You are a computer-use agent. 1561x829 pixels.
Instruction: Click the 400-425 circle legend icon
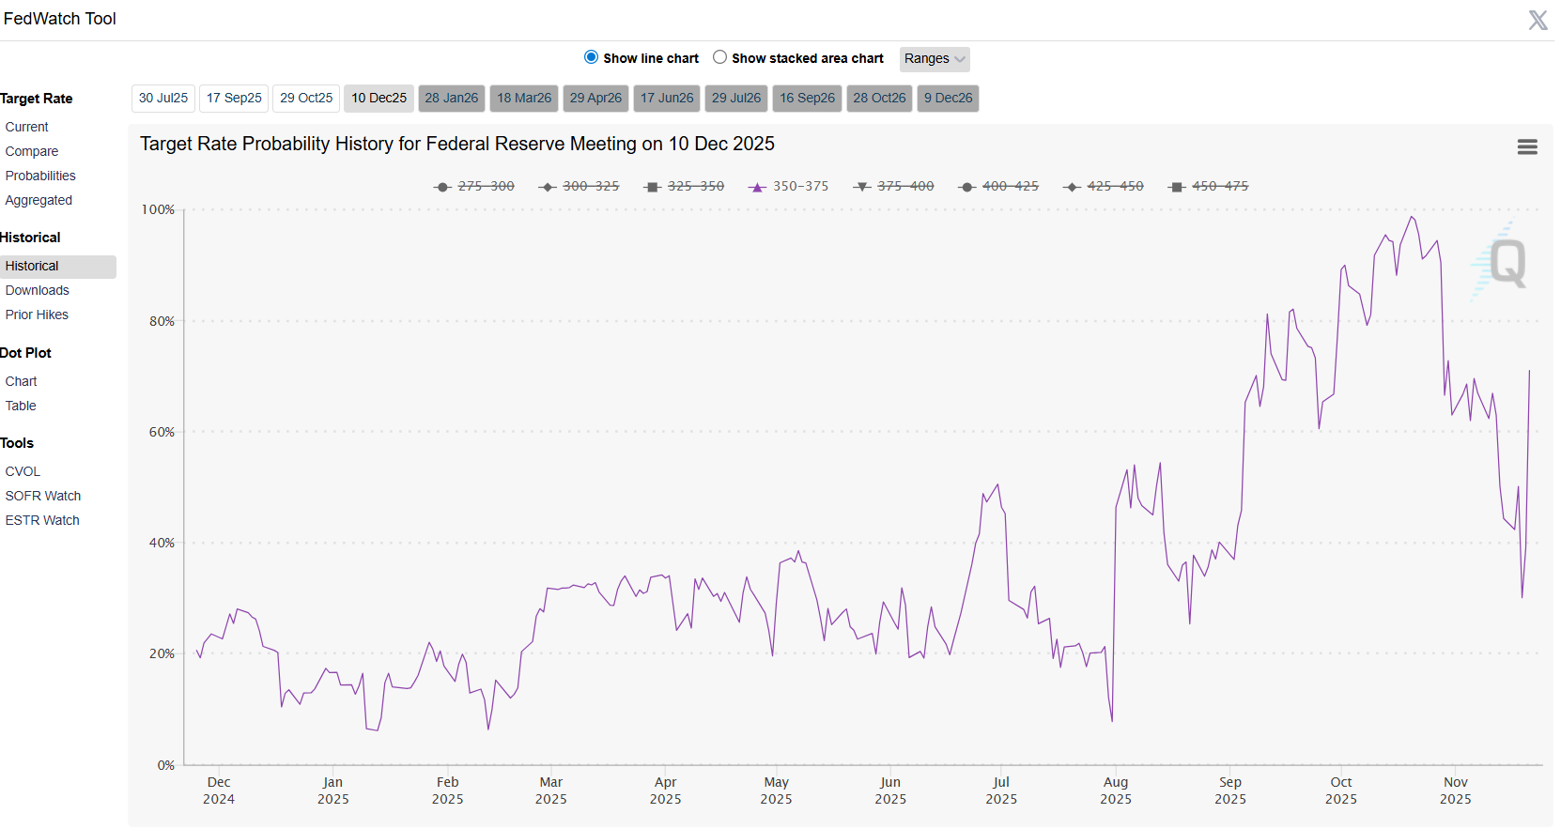pos(967,187)
